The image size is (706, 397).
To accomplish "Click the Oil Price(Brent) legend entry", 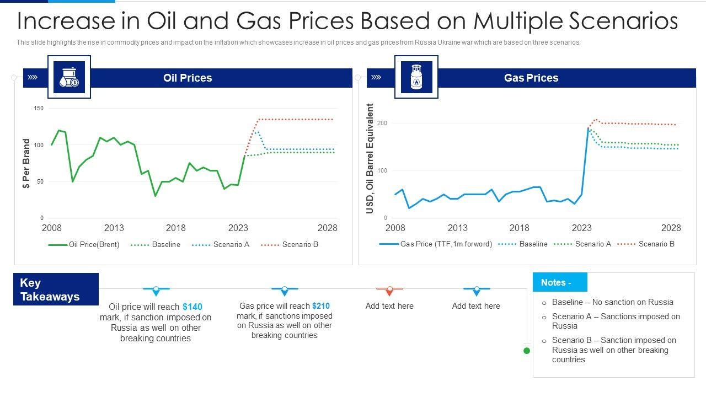I will pos(84,245).
